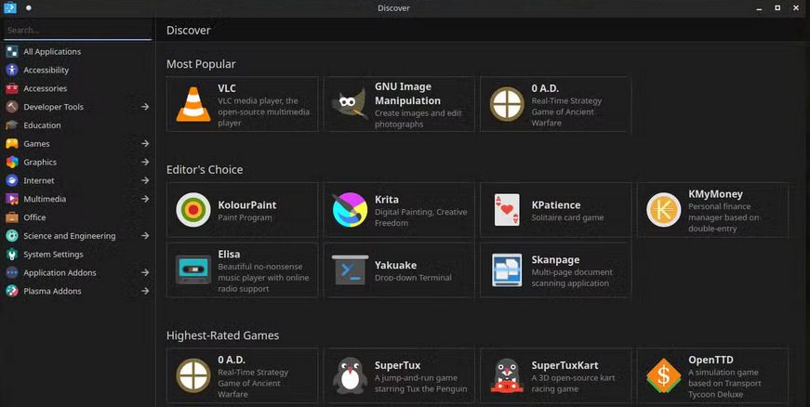Click the Yakuake terminal icon
810x407 pixels.
(x=350, y=269)
